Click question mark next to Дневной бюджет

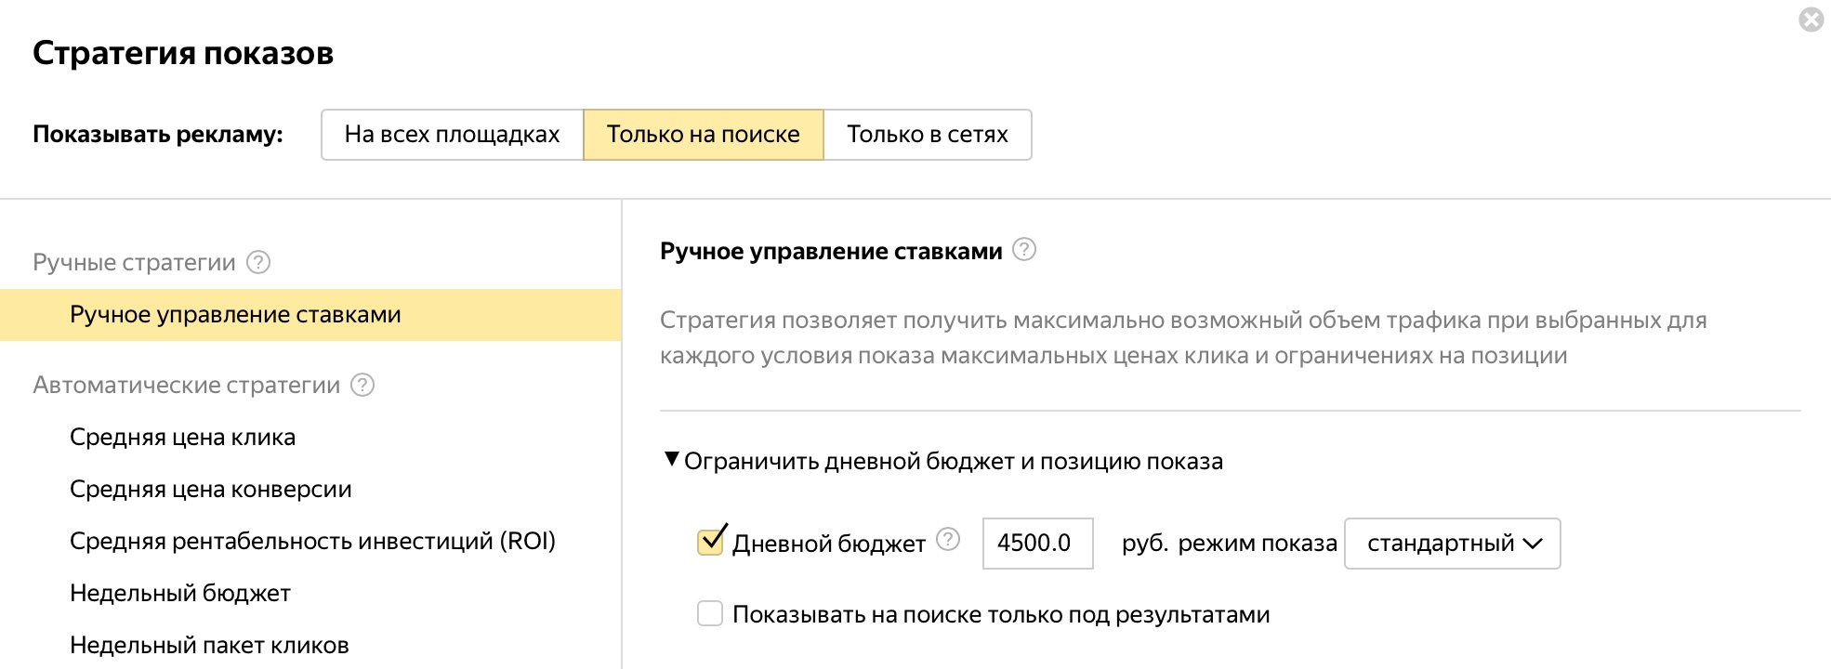click(947, 540)
